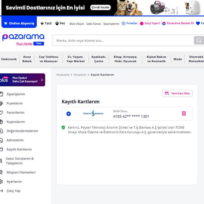This screenshot has height=204, width=204.
Task: Open Adreslerim in the account sidebar
Action: point(15,140)
